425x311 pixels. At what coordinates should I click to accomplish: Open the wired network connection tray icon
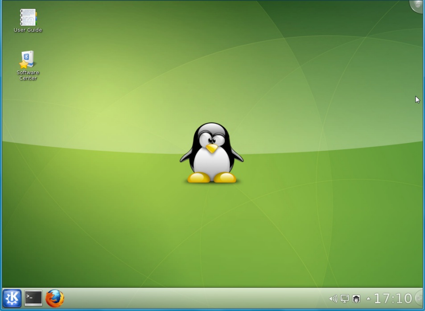click(356, 299)
